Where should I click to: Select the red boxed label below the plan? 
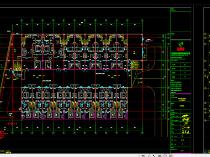click(x=12, y=123)
